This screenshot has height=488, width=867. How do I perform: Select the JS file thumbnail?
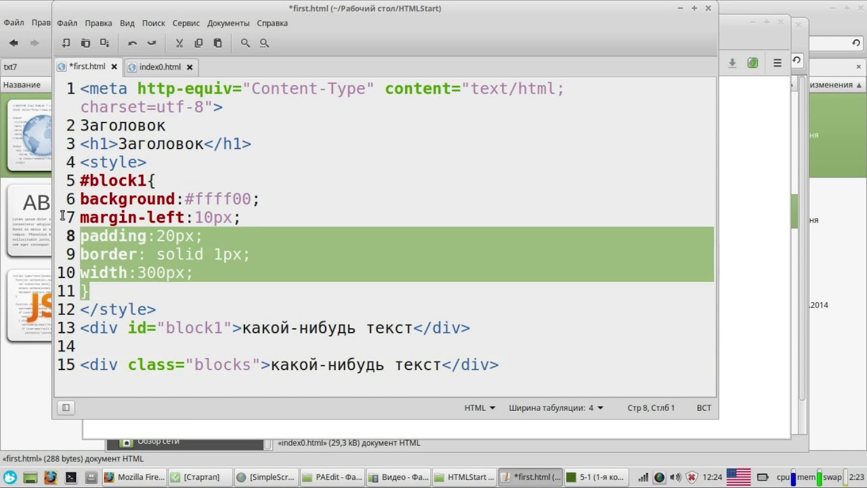(30, 306)
